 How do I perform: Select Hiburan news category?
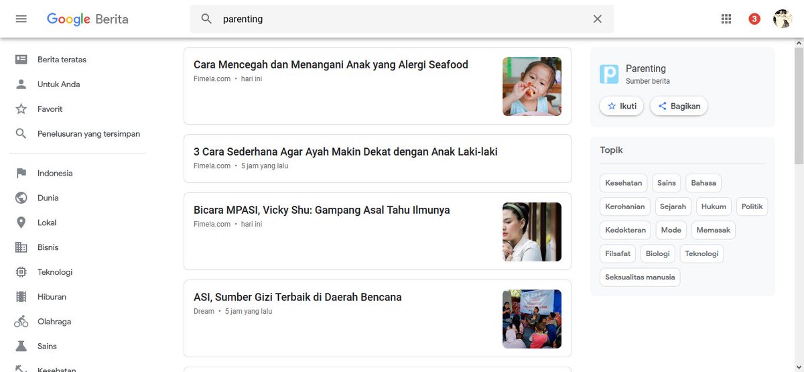pos(52,297)
